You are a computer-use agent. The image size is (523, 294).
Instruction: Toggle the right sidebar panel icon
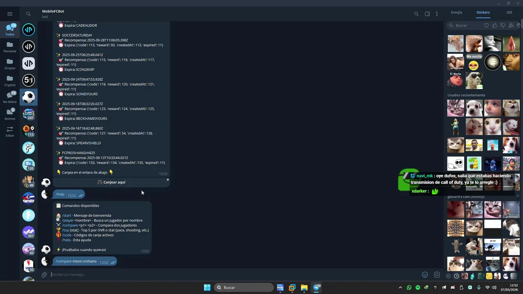click(x=427, y=14)
